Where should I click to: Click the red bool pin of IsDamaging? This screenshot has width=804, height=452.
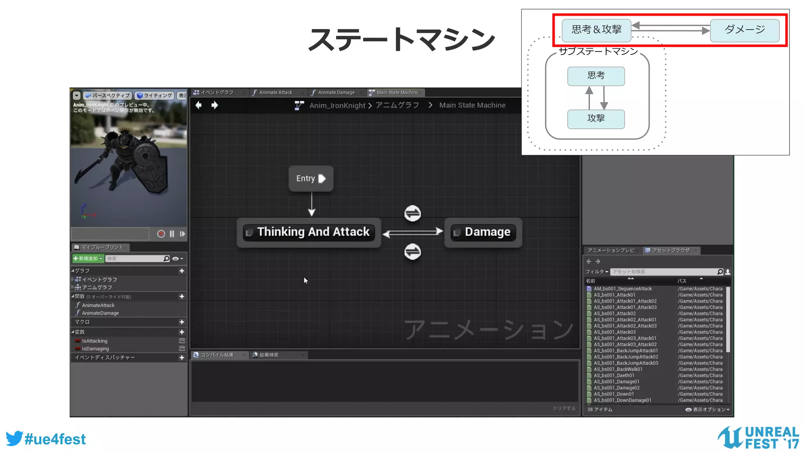pyautogui.click(x=78, y=349)
